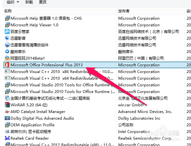191x146 pixels.
Task: Click the 酷狗音乐 blue K icon
Action: [x=7, y=52]
